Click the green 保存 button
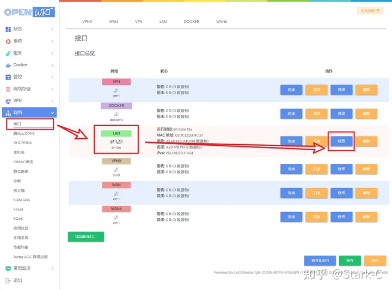The height and width of the screenshot is (290, 392). [350, 261]
